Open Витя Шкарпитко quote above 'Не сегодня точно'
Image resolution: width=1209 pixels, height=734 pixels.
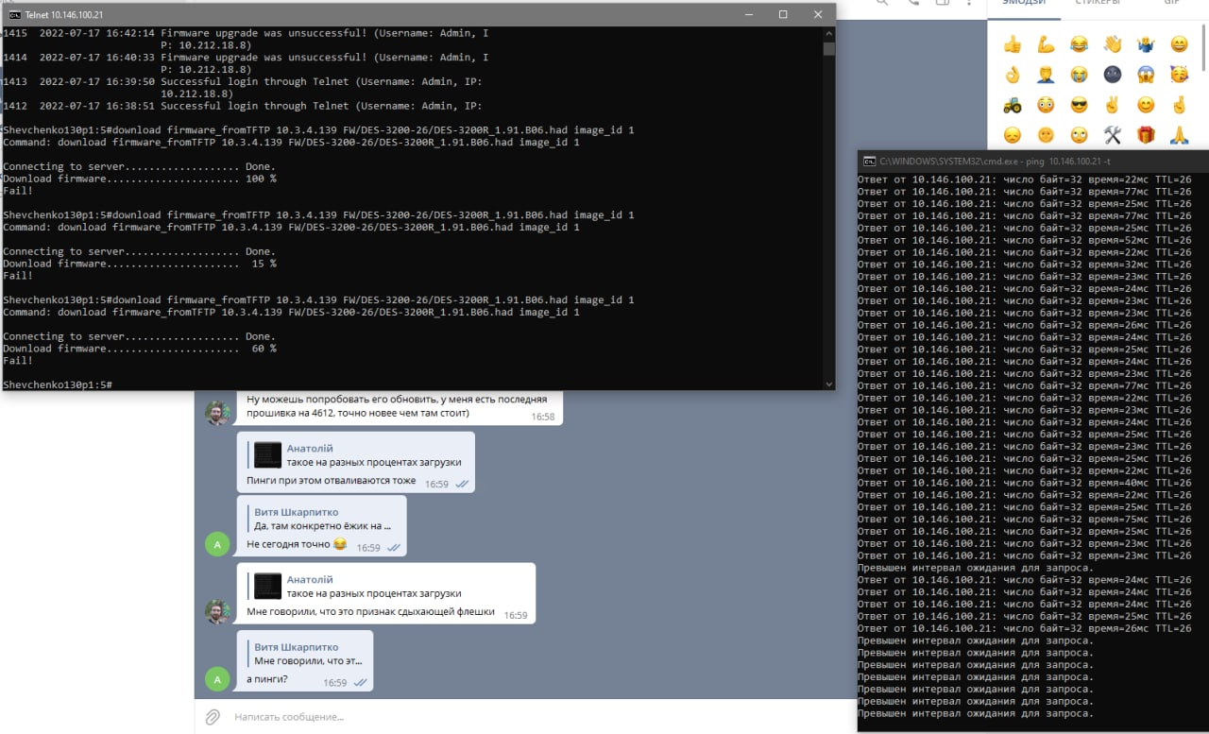pos(323,519)
